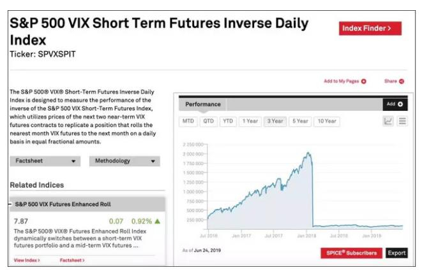
Task: Click the SPICE Subscribers button
Action: (x=350, y=253)
